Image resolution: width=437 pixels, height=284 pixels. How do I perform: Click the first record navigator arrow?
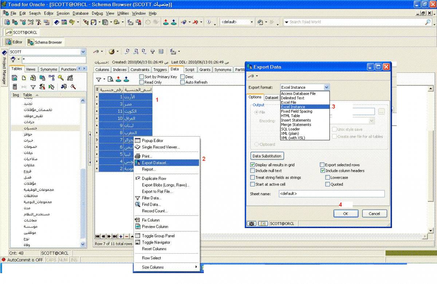click(98, 236)
